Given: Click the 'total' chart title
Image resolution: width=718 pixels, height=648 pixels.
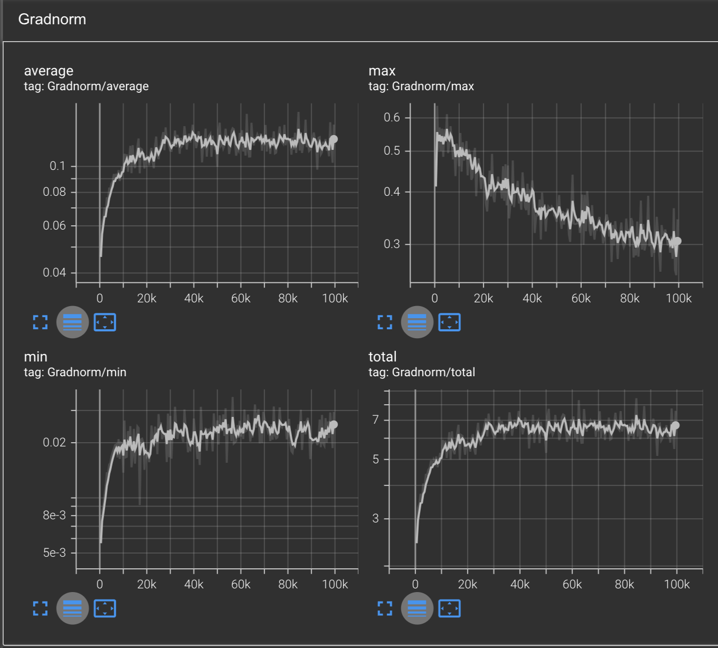Looking at the screenshot, I should 382,357.
